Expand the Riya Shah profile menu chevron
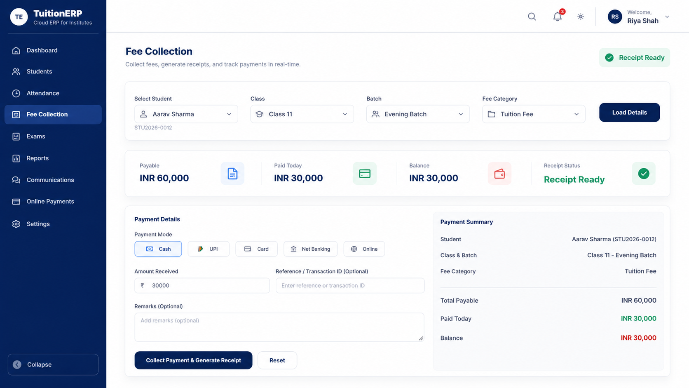Image resolution: width=689 pixels, height=388 pixels. 667,17
